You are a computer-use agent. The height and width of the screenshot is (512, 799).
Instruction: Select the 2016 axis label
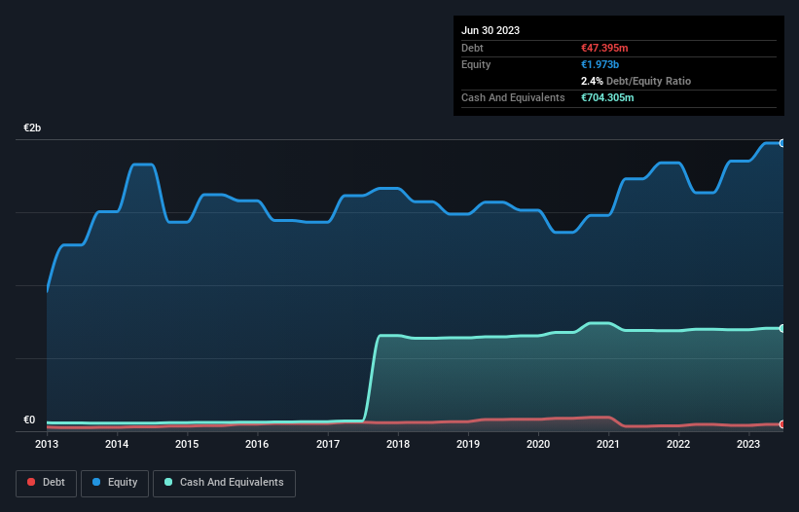click(x=257, y=444)
